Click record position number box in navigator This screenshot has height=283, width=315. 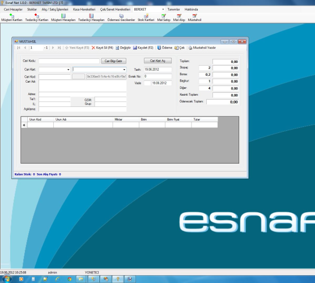tap(36, 48)
